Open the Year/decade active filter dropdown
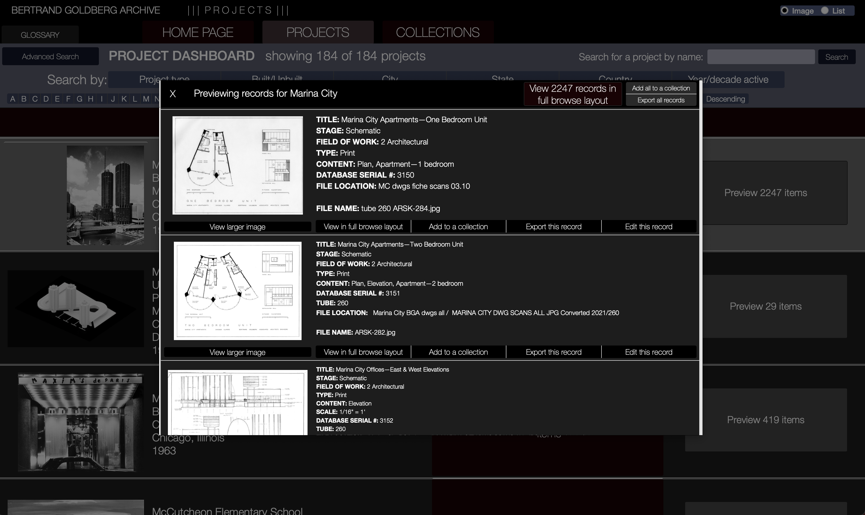Viewport: 865px width, 515px height. click(728, 80)
